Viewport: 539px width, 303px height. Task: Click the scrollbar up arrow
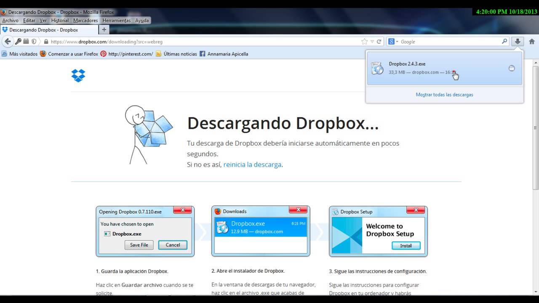536,62
